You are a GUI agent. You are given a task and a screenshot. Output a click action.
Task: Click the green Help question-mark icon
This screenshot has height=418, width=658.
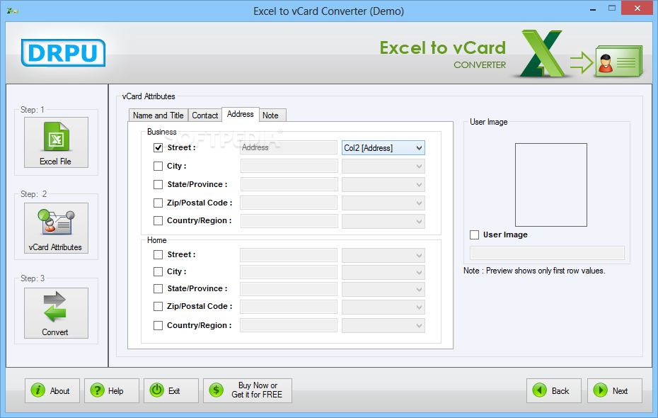(x=98, y=390)
